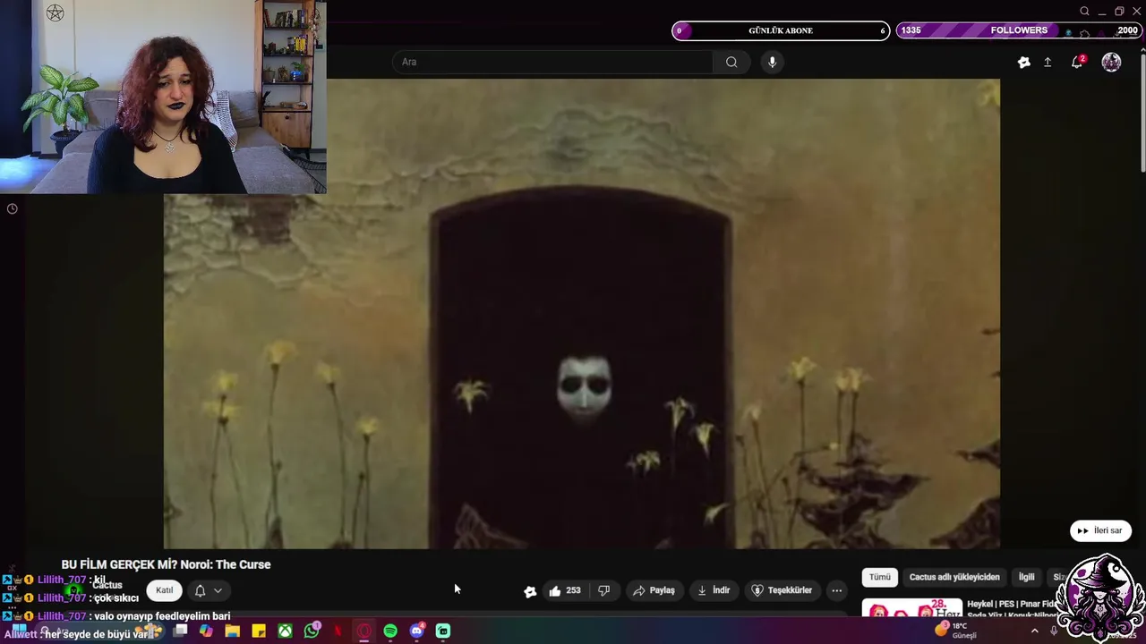Open Spotify from the taskbar
This screenshot has height=644, width=1146.
(390, 631)
